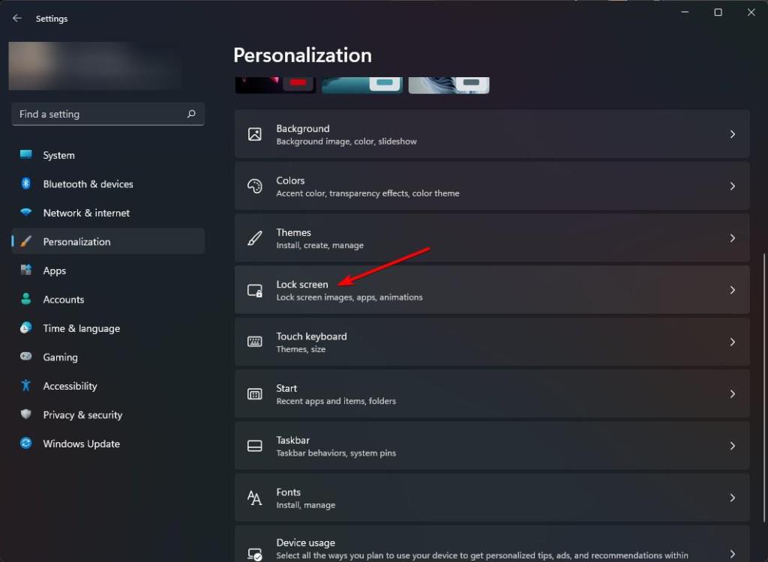Go back using the arrow icon
The image size is (768, 562).
pyautogui.click(x=17, y=19)
